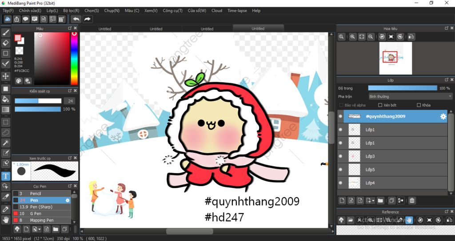Viewport: 455px width, 241px height.
Task: Open the Bộ lọc(R) menu
Action: point(71,11)
